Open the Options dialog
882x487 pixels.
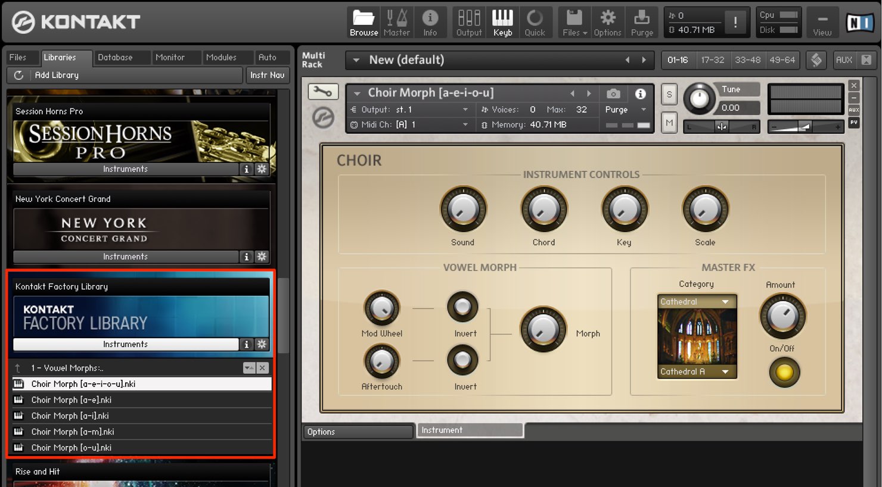(x=607, y=23)
